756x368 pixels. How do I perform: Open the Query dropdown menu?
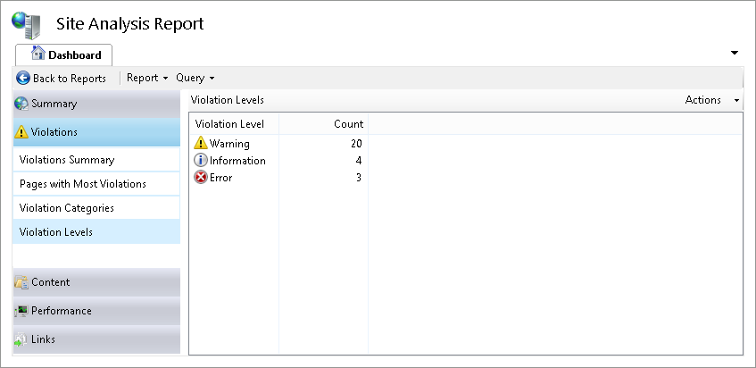click(x=195, y=79)
